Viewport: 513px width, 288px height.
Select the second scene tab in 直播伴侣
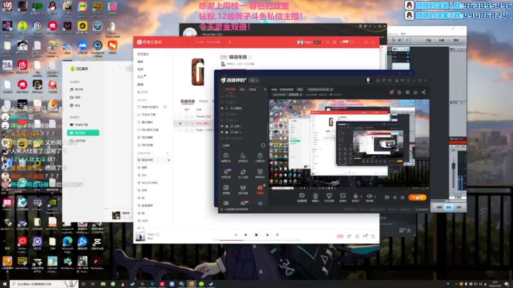click(x=242, y=90)
